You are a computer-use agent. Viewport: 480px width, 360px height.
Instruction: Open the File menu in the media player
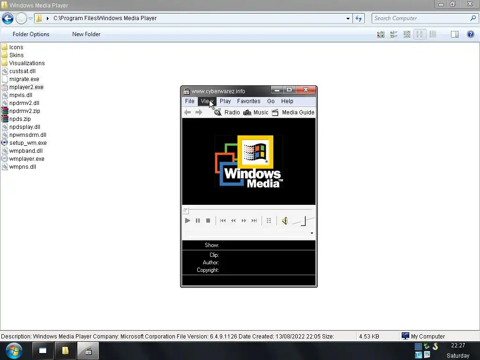(x=189, y=101)
